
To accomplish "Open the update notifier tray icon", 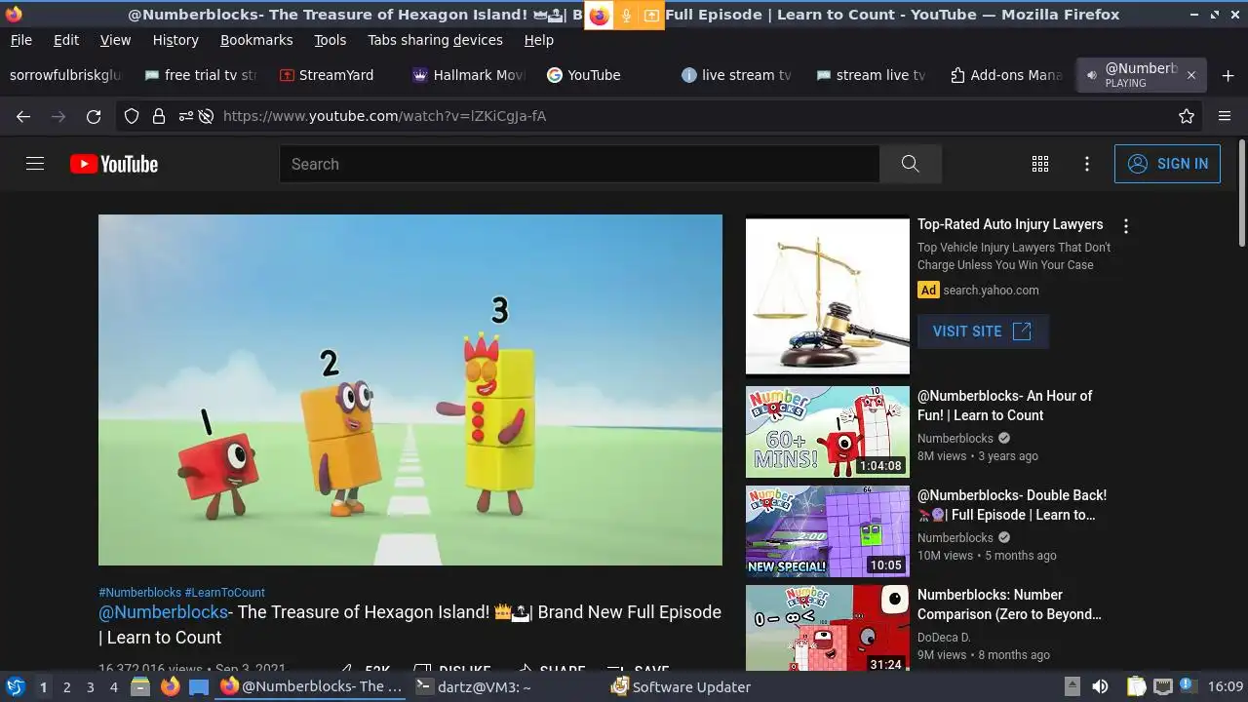I will click(1189, 685).
